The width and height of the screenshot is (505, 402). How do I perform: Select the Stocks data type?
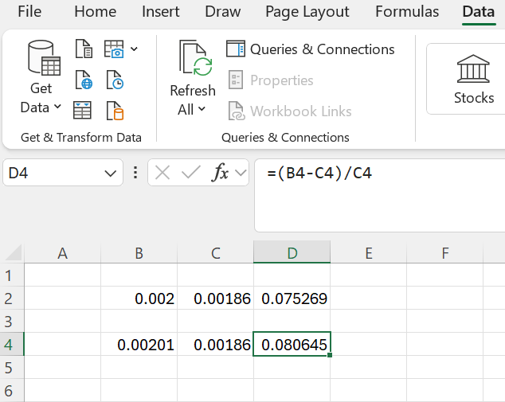point(473,79)
